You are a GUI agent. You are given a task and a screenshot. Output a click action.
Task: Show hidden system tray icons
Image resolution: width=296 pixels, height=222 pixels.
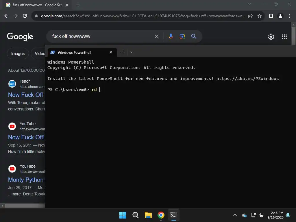click(x=235, y=215)
